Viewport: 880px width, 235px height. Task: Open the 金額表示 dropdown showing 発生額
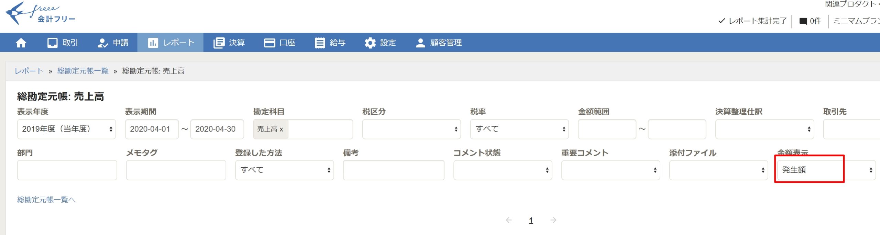(826, 170)
